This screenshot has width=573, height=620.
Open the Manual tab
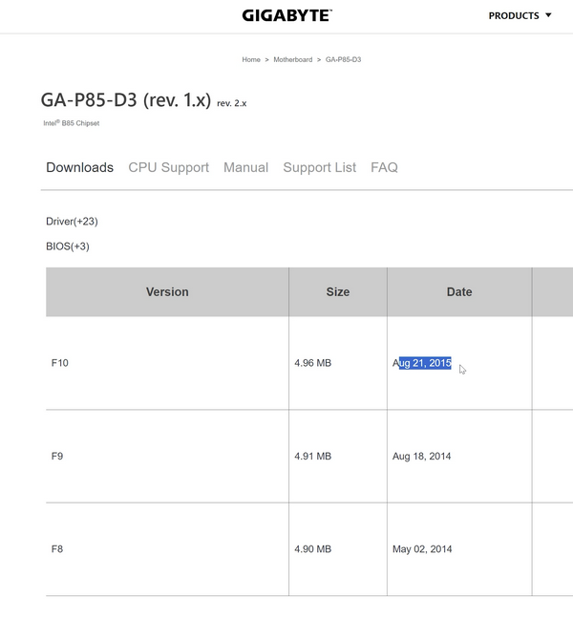tap(245, 167)
